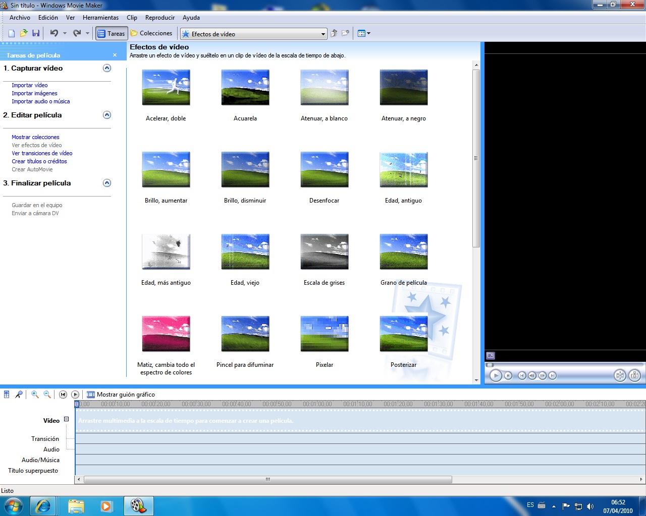
Task: Click the Tareas toolbar icon
Action: [111, 33]
